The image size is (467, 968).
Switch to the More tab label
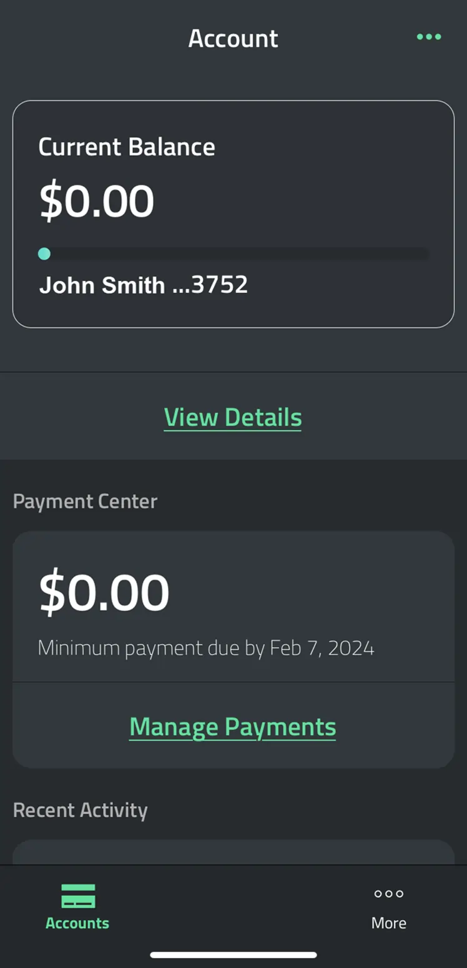click(388, 923)
